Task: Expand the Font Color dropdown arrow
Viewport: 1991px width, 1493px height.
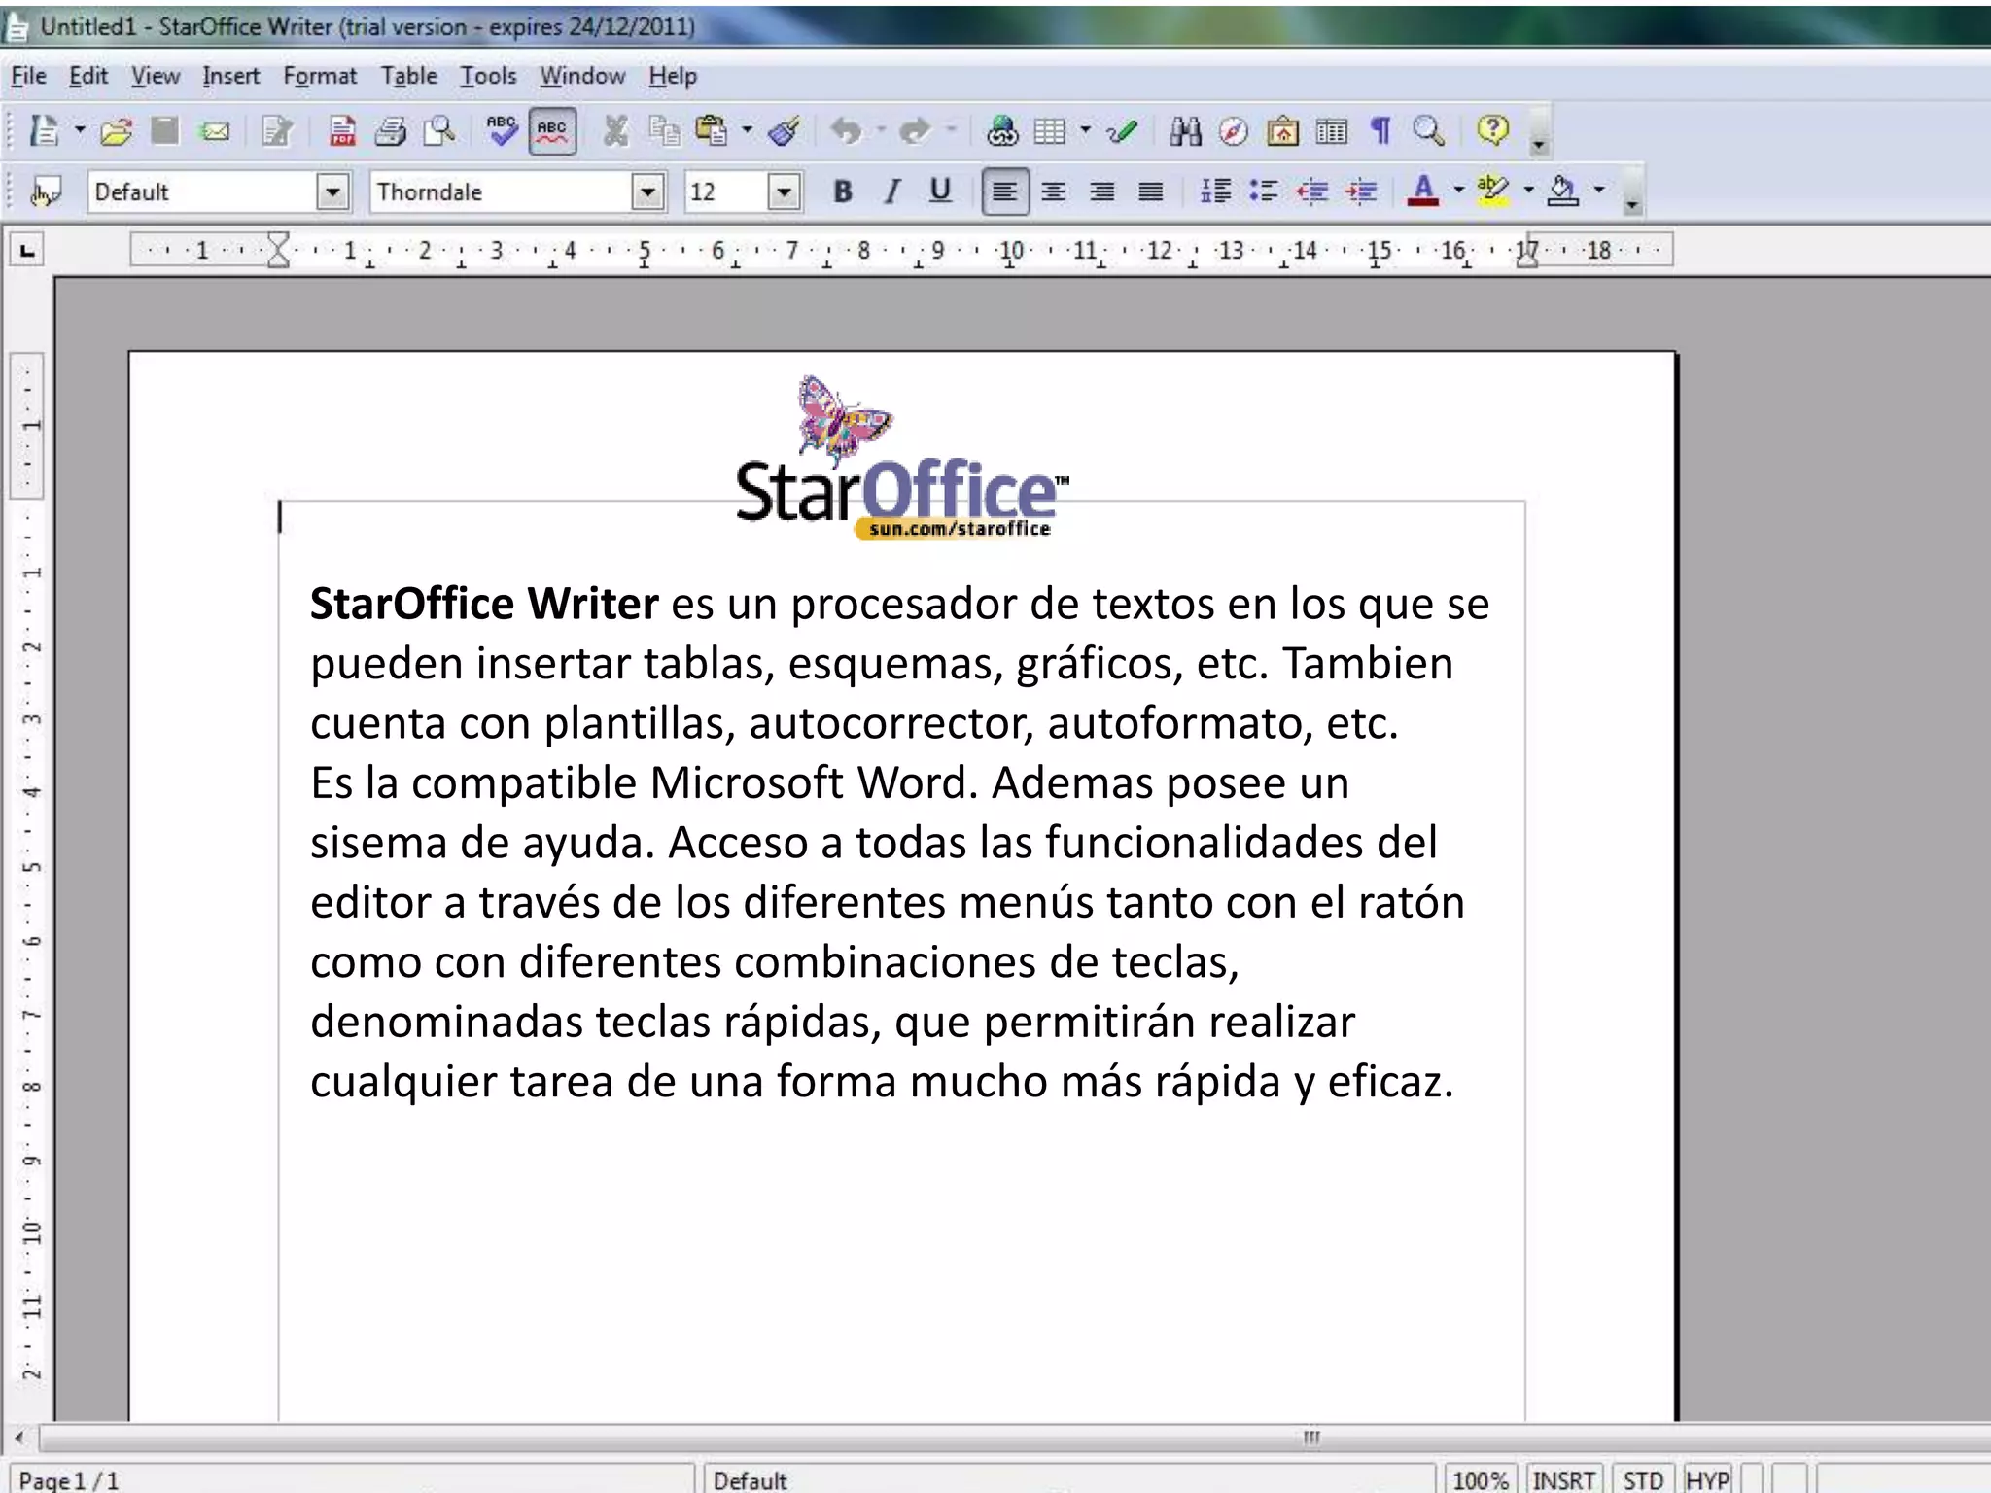Action: click(1458, 191)
